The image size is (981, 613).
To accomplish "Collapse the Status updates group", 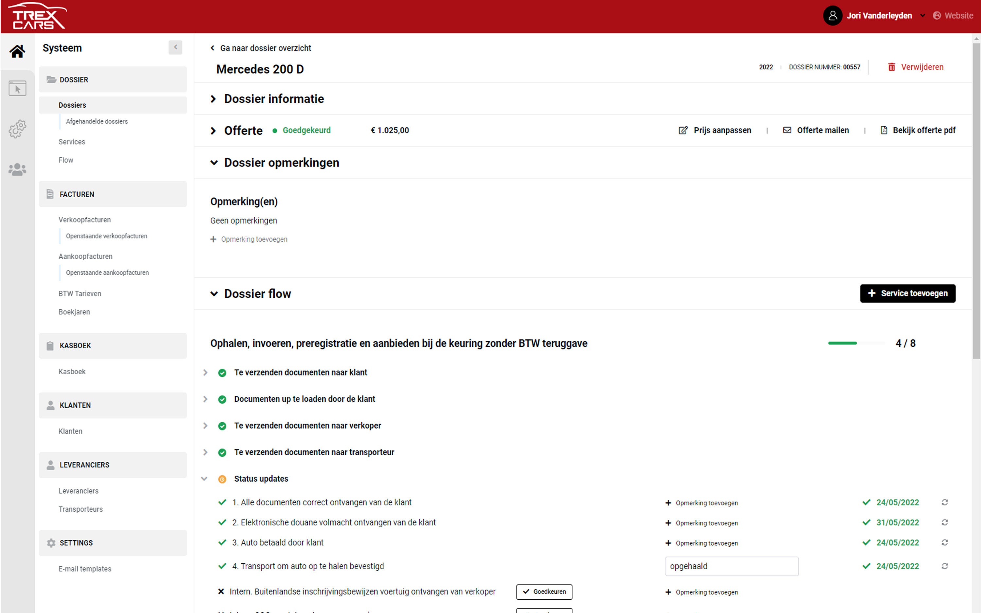I will (x=204, y=479).
